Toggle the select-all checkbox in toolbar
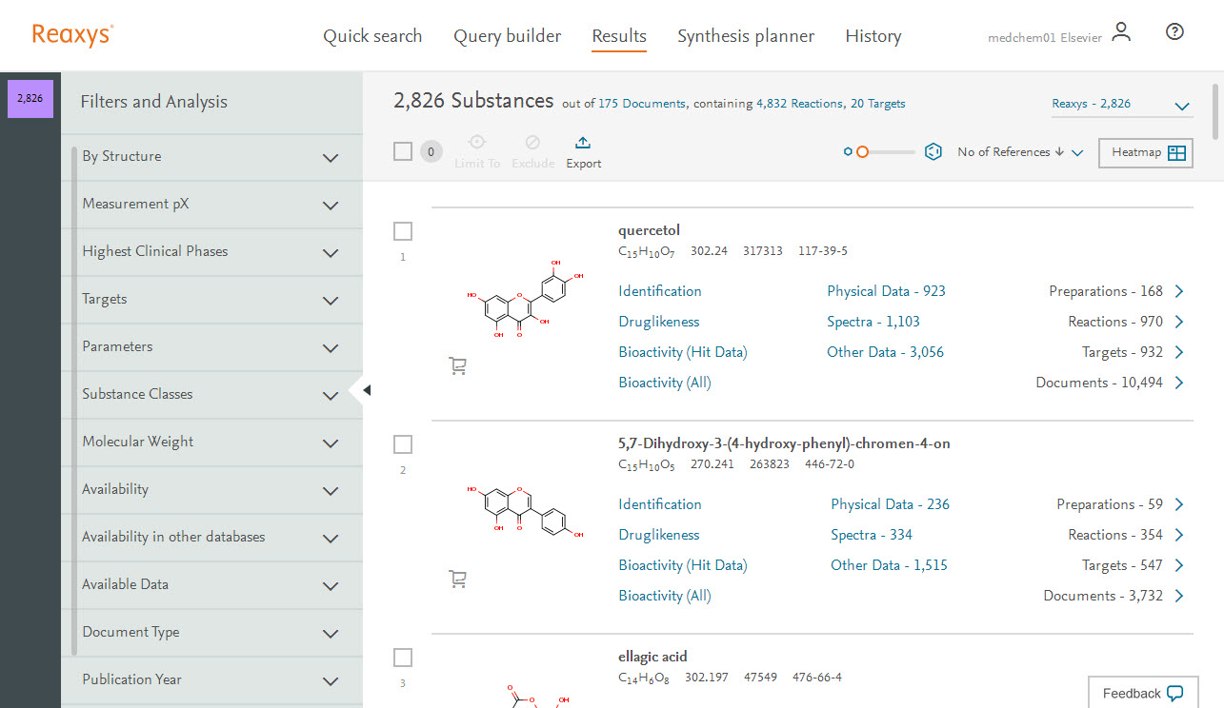The image size is (1224, 708). pyautogui.click(x=403, y=151)
